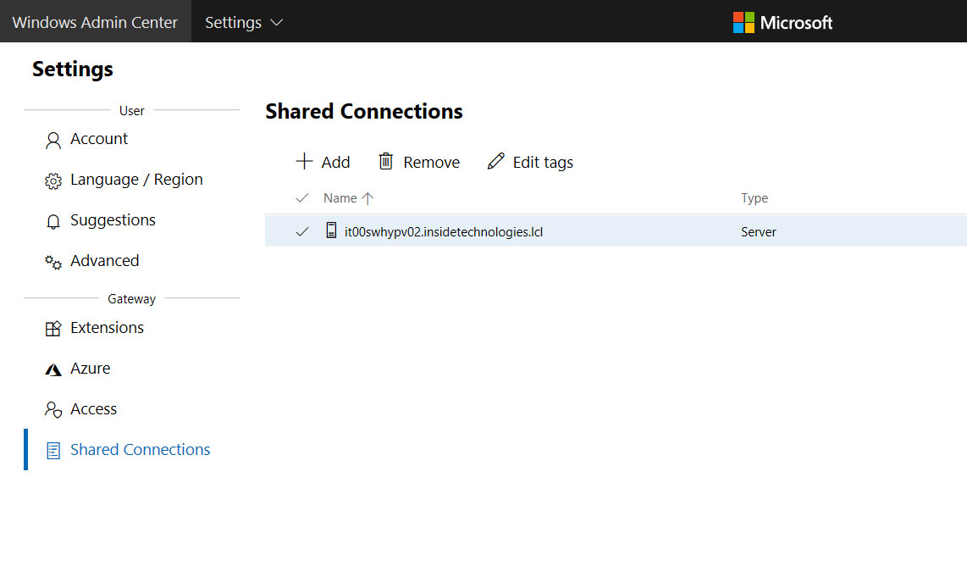Click the Shared Connections list icon

53,451
